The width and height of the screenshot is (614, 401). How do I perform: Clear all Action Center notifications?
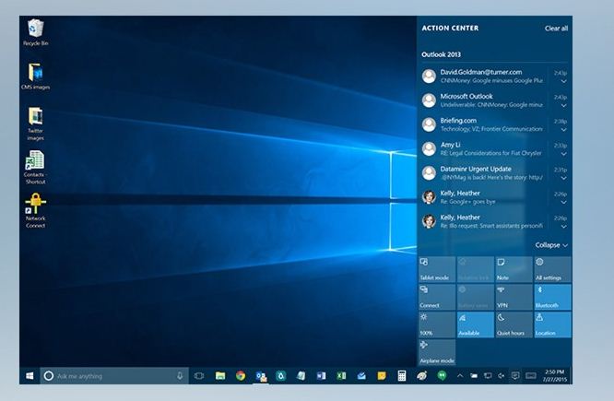pyautogui.click(x=556, y=29)
